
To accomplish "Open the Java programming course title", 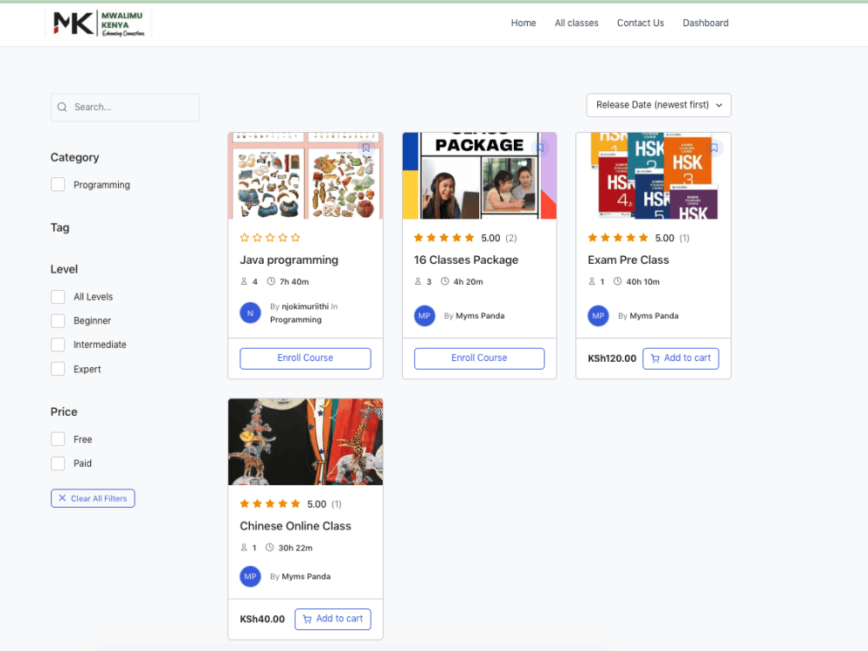I will tap(289, 260).
